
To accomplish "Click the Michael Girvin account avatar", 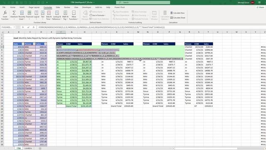I will [252, 2].
